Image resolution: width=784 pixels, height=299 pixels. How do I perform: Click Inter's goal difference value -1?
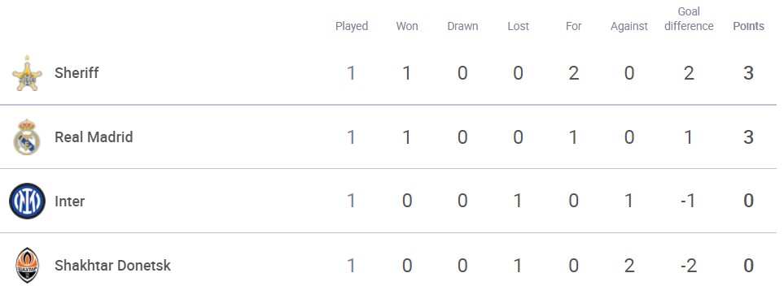[x=689, y=201]
